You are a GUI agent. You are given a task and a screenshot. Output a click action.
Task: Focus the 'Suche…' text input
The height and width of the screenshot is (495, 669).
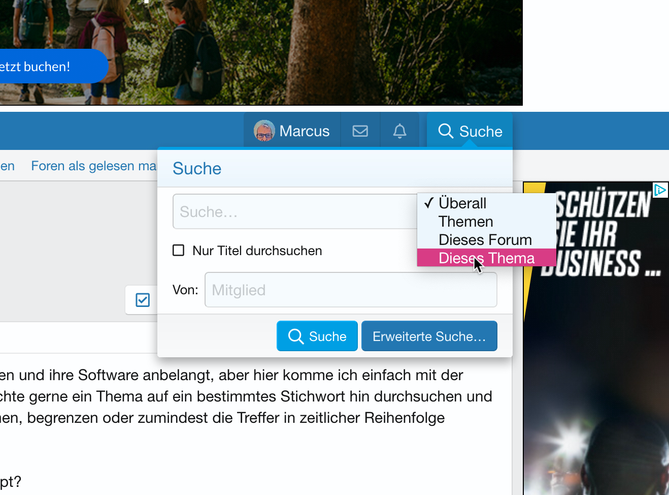294,212
